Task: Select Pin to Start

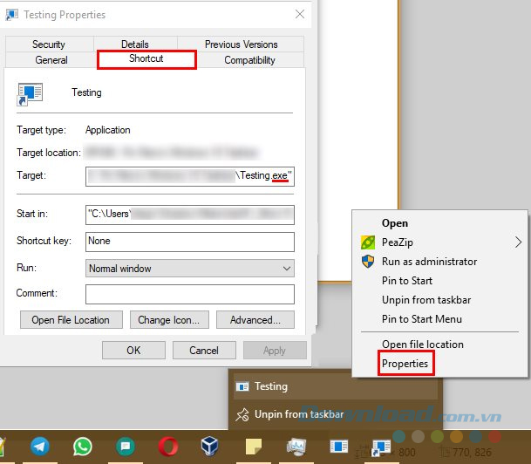Action: click(407, 281)
